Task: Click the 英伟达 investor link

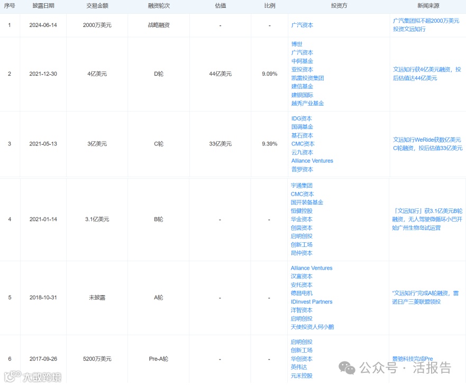Action: coord(299,367)
